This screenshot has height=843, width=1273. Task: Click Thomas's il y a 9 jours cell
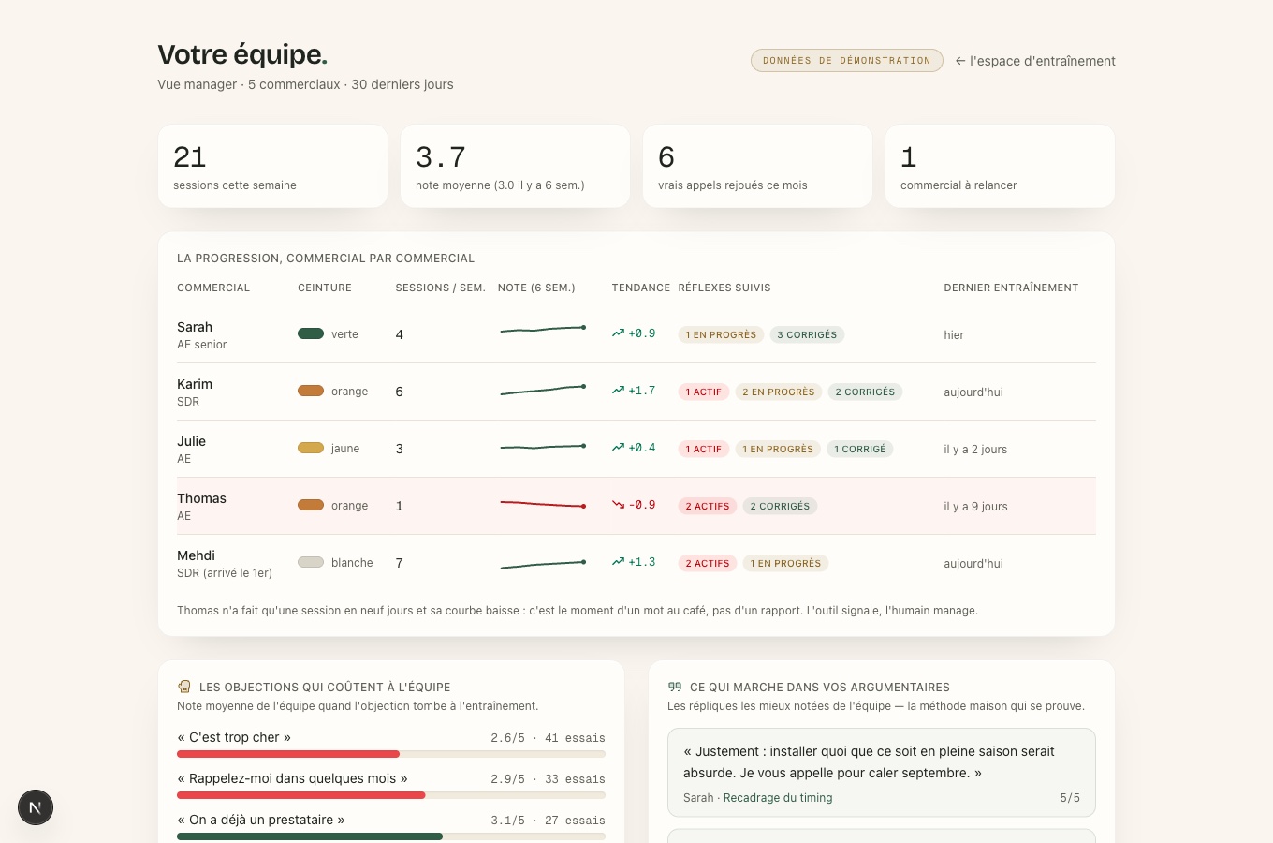(x=975, y=506)
